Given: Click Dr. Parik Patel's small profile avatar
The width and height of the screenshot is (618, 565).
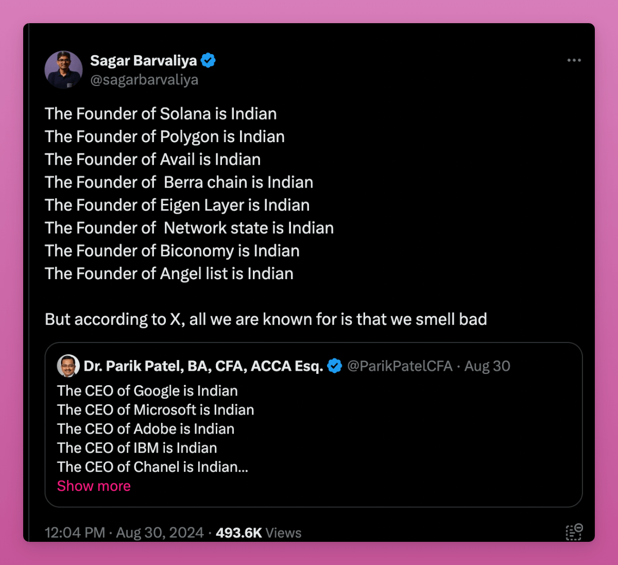Looking at the screenshot, I should tap(68, 366).
